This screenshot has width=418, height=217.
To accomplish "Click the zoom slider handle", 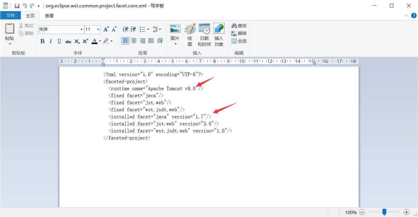I will [384, 212].
